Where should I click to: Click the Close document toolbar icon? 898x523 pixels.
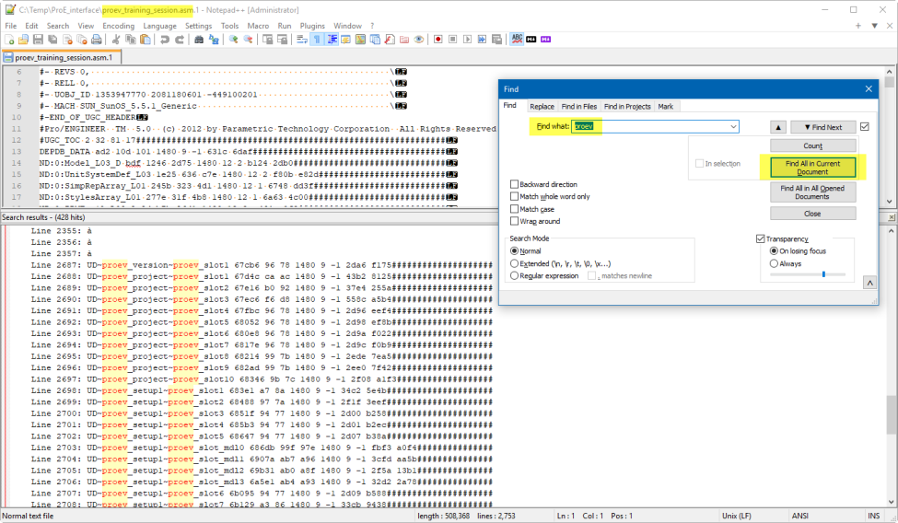coord(67,40)
